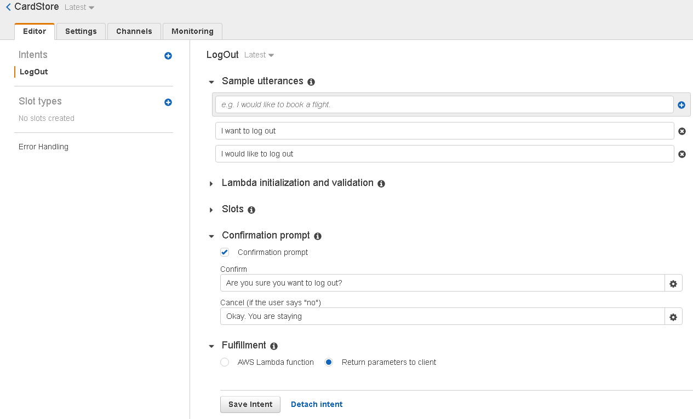This screenshot has height=419, width=693.
Task: Select Return parameters to client option
Action: click(x=329, y=362)
